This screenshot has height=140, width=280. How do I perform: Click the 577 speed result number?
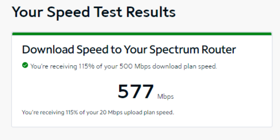(x=136, y=92)
